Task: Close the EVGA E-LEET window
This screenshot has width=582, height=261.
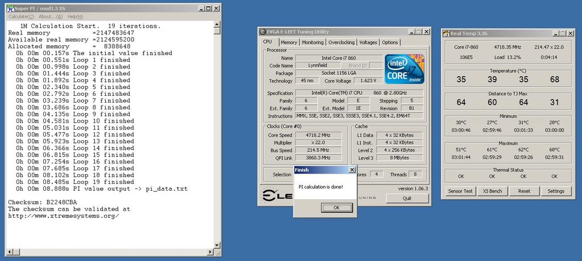Action: [x=426, y=32]
